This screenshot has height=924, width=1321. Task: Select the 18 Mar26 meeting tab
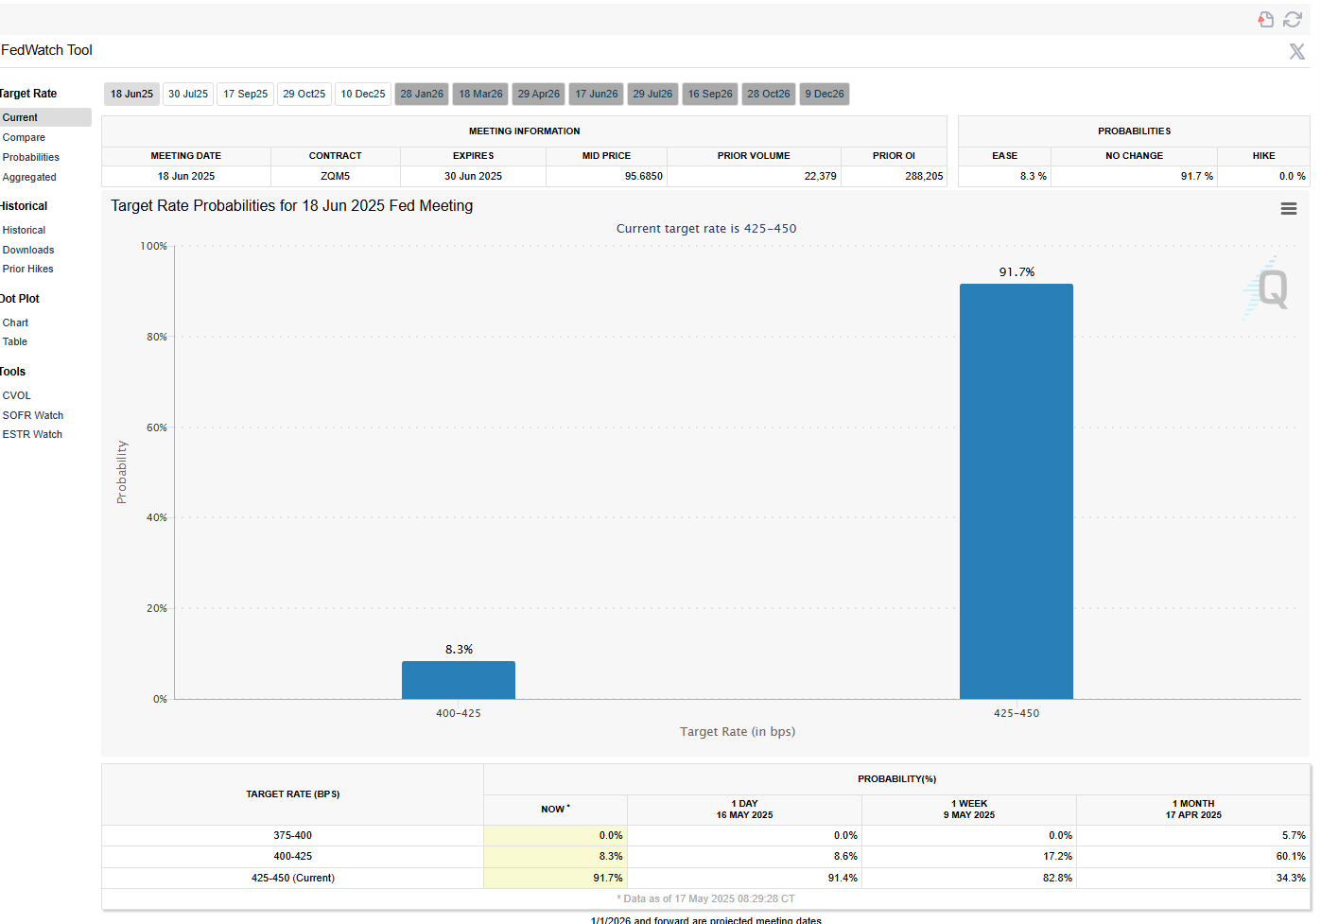point(481,94)
